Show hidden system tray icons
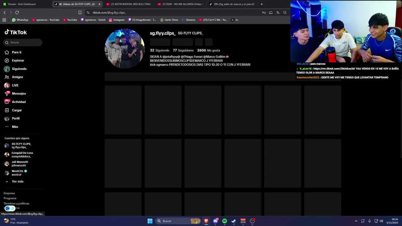Image resolution: width=402 pixels, height=226 pixels. pos(356,221)
